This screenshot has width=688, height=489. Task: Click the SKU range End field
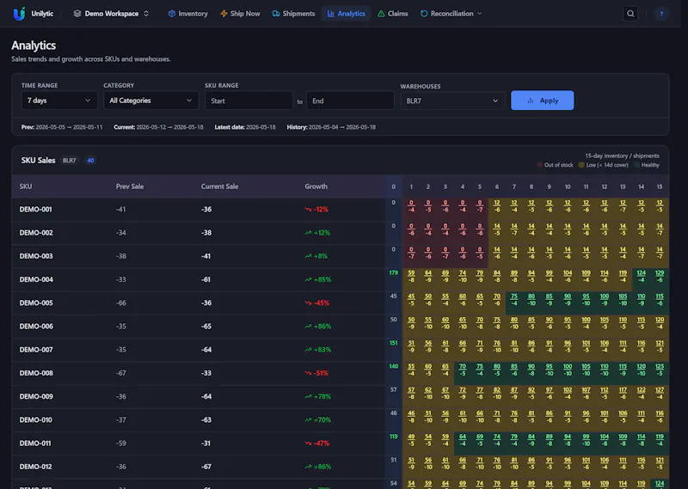(x=350, y=101)
